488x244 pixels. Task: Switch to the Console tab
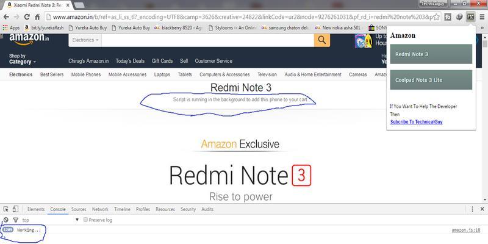click(58, 209)
